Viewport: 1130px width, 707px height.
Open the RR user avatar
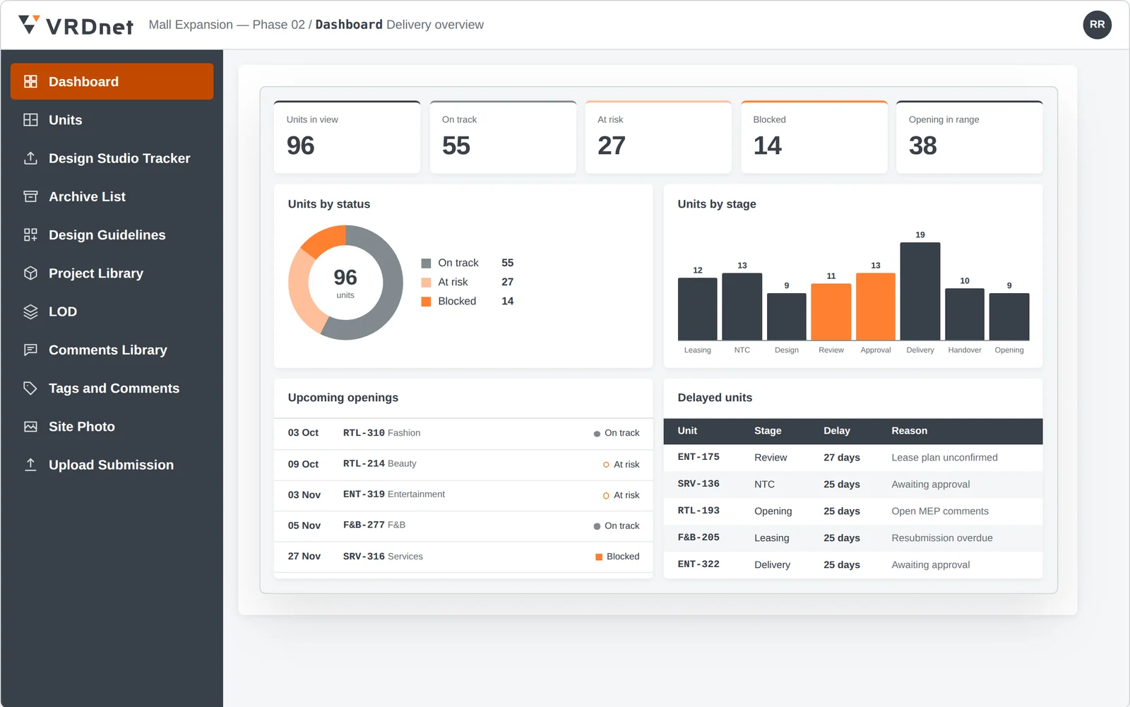coord(1097,25)
